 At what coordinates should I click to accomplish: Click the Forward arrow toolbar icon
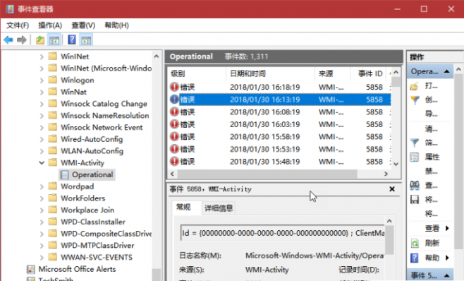point(22,40)
